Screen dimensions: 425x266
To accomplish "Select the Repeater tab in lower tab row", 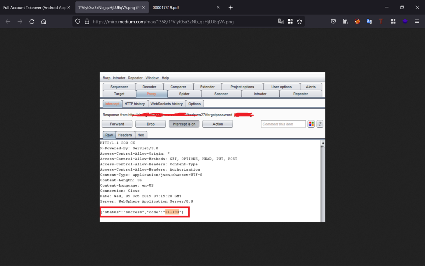I will click(301, 94).
